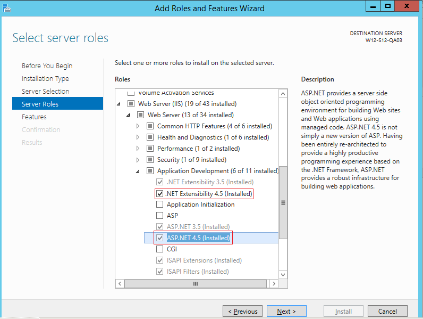Click the horizontal scroll right arrow
Viewport: 423px width, 319px height.
(x=274, y=284)
